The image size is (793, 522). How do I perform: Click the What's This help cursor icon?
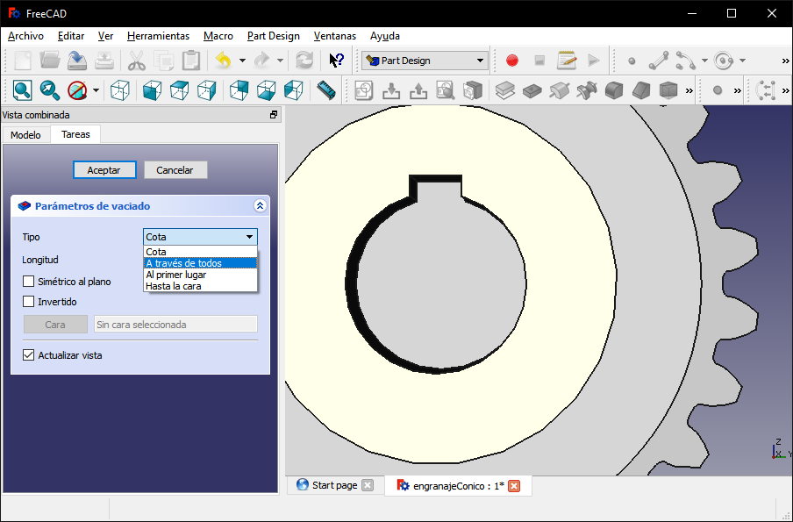[x=336, y=61]
